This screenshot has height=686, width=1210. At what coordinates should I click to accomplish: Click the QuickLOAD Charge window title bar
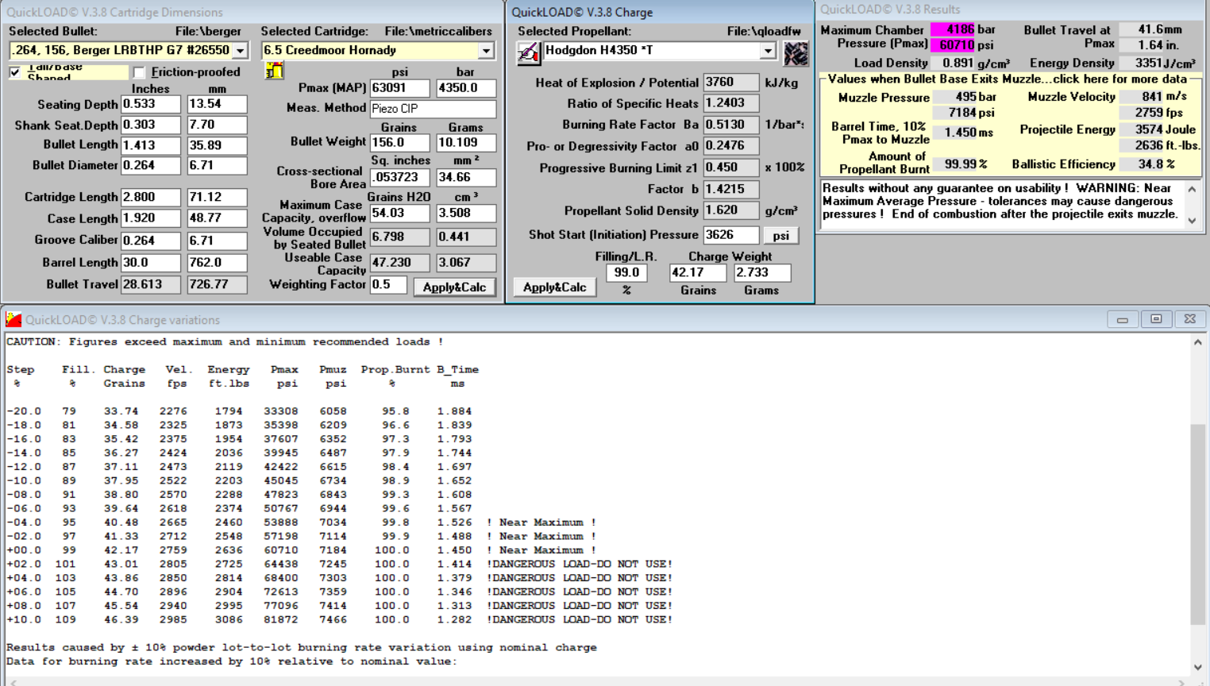[x=660, y=12]
